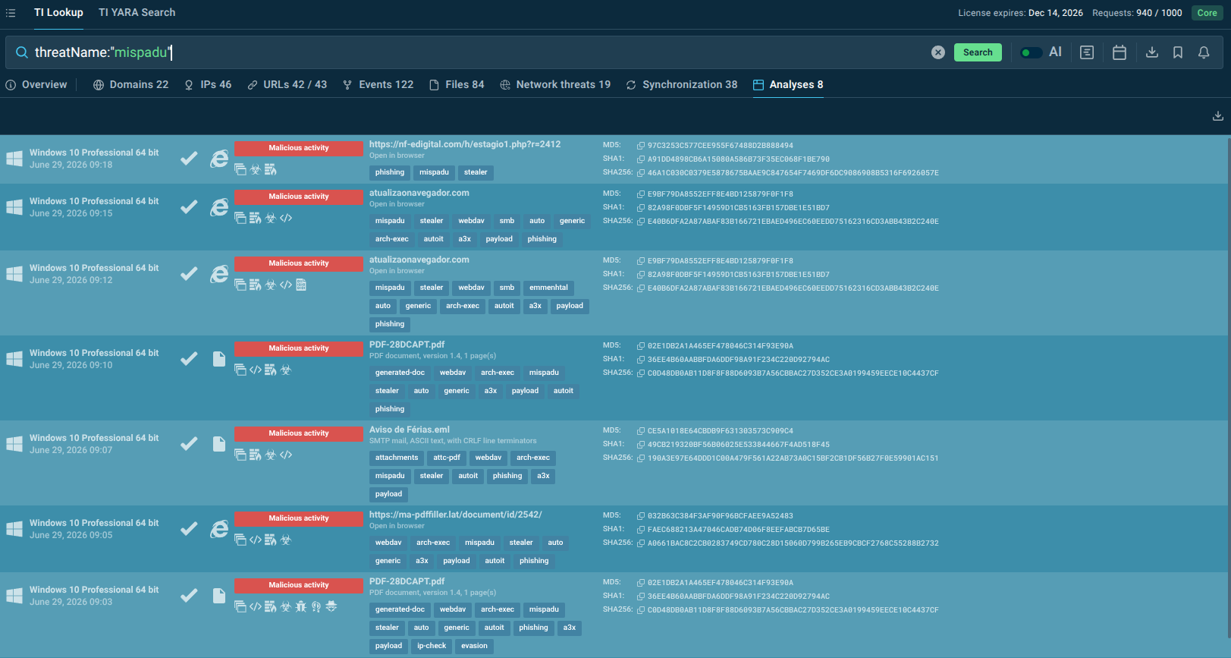1231x658 pixels.
Task: Open the Domains 22 tab
Action: point(130,85)
